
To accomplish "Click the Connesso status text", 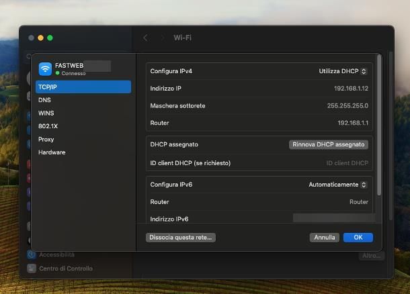I will pyautogui.click(x=73, y=73).
